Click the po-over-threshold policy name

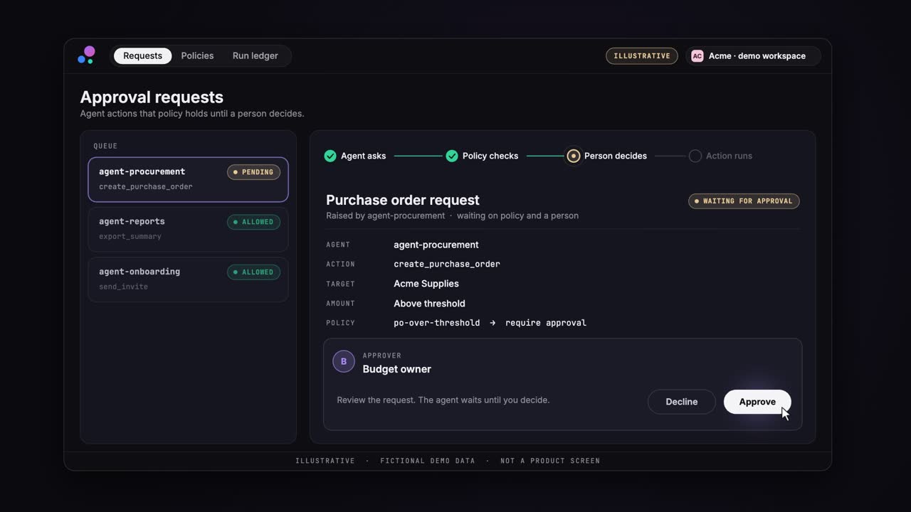[x=437, y=323]
